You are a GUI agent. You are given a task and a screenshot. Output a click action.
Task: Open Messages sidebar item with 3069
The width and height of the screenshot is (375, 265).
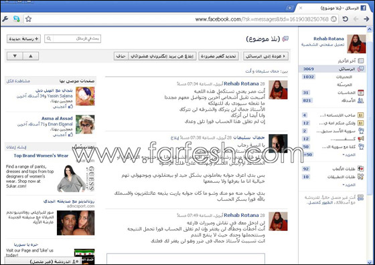pos(332,69)
